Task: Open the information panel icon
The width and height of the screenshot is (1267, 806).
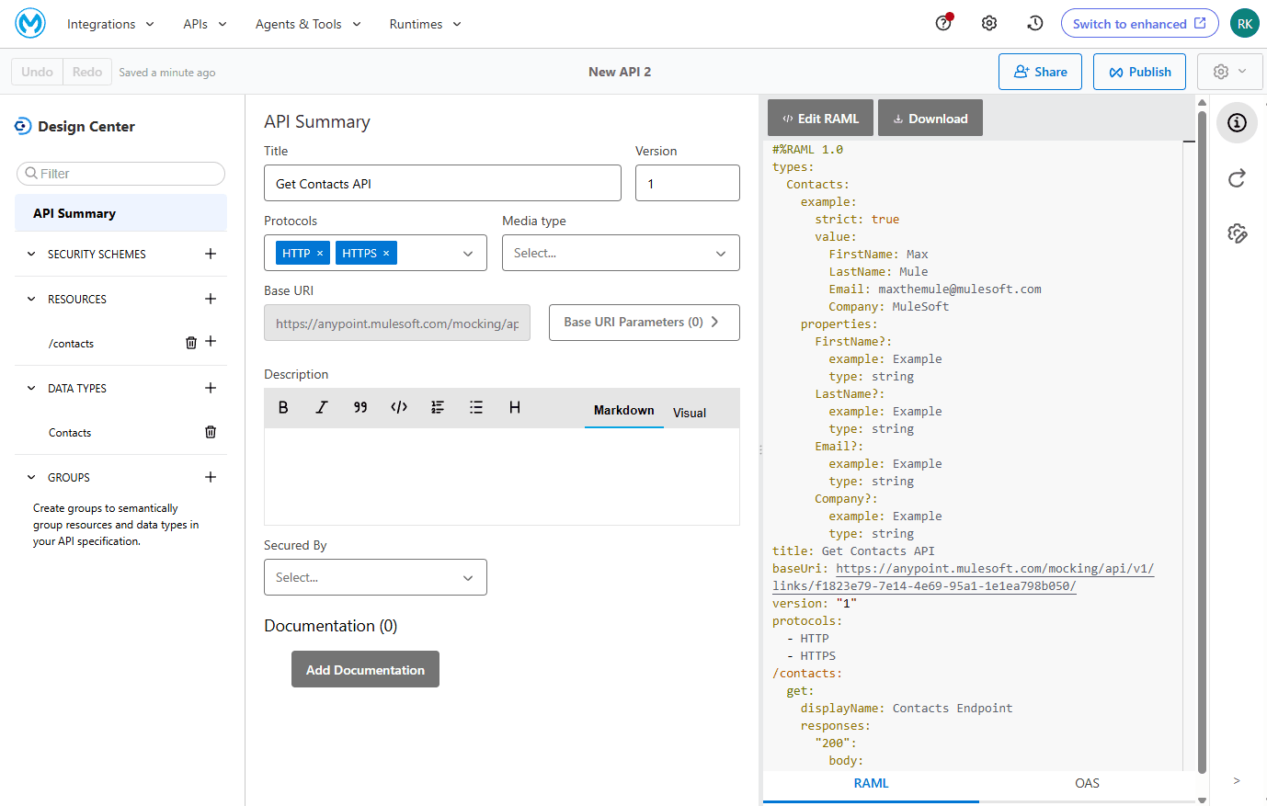Action: click(x=1237, y=122)
